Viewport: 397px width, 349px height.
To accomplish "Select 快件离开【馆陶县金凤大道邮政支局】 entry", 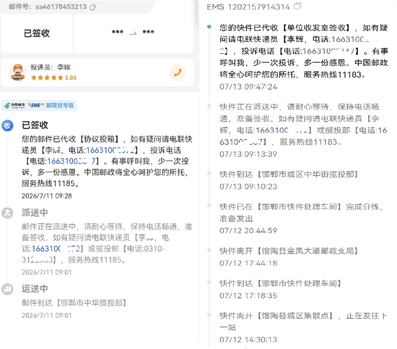I will [x=289, y=251].
